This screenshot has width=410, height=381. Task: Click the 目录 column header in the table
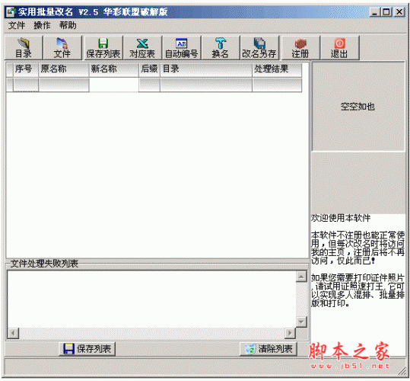(206, 69)
